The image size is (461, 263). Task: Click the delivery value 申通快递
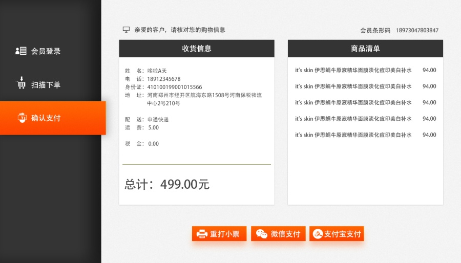[158, 119]
